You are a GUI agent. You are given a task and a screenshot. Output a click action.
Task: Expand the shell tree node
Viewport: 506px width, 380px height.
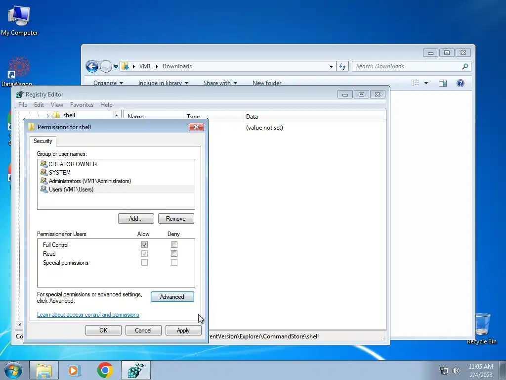coord(48,115)
